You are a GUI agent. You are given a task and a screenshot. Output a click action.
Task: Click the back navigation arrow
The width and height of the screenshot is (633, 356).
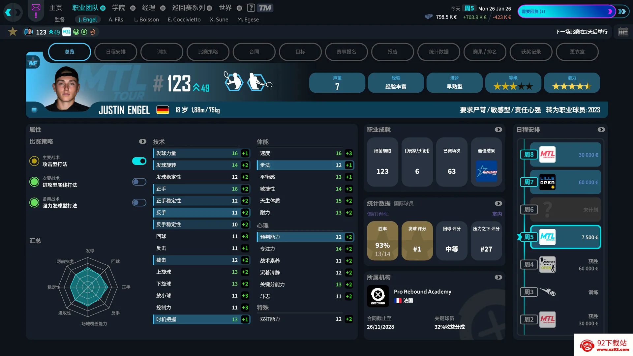point(8,13)
